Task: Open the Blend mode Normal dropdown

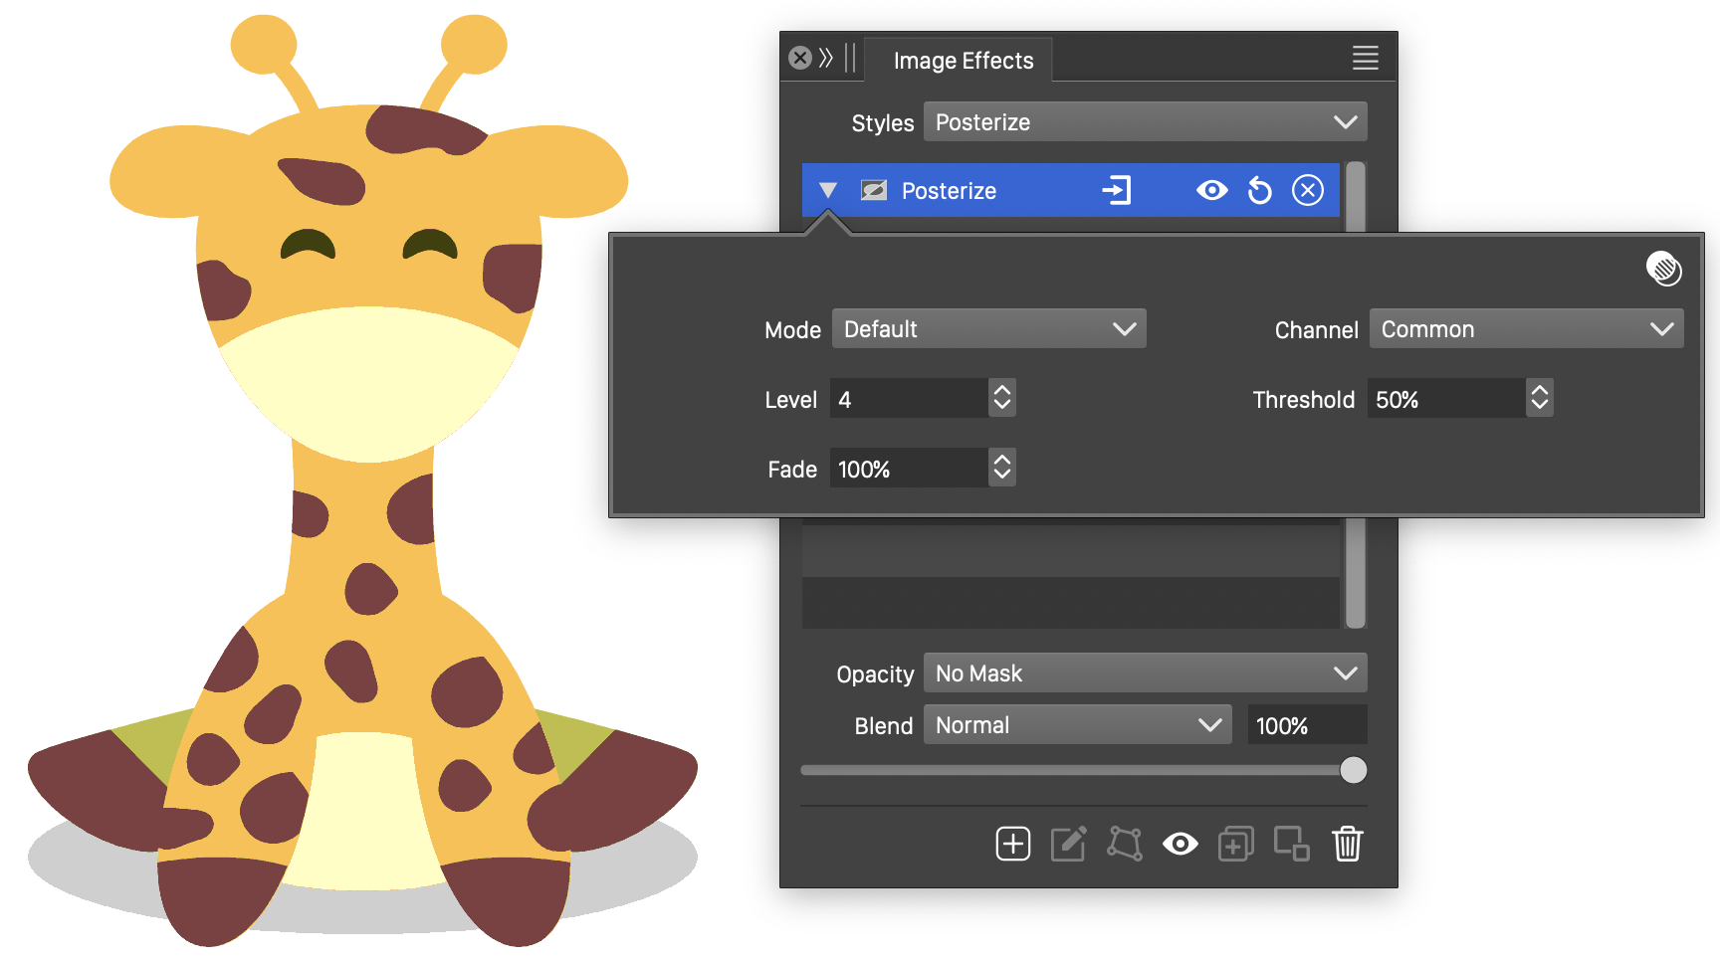Action: pyautogui.click(x=1077, y=725)
